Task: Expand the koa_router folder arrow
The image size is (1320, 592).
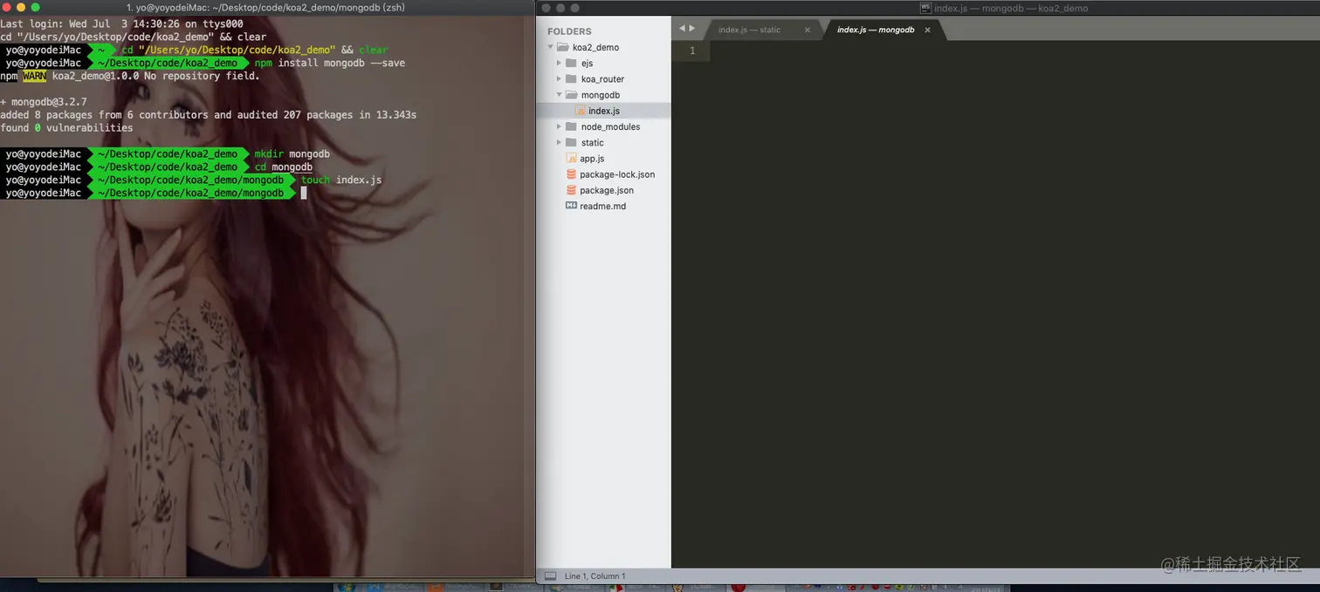Action: [x=559, y=78]
